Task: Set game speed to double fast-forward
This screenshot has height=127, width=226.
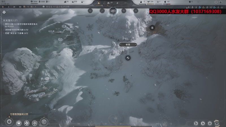Action: tap(14, 7)
